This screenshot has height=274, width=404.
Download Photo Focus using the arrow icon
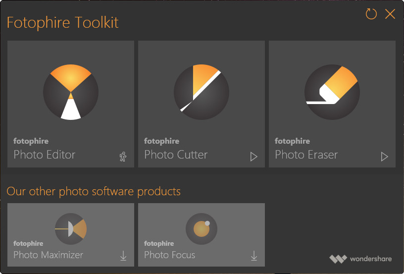[254, 256]
